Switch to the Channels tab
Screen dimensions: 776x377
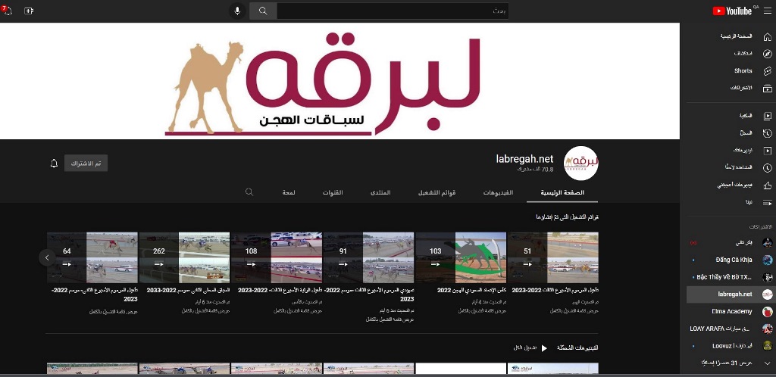click(333, 192)
